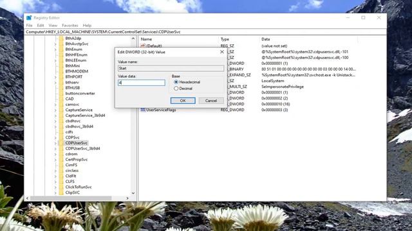Screen dimensions: 412x231
Task: Click the folder icon beside BTHUSB
Action: (61, 88)
